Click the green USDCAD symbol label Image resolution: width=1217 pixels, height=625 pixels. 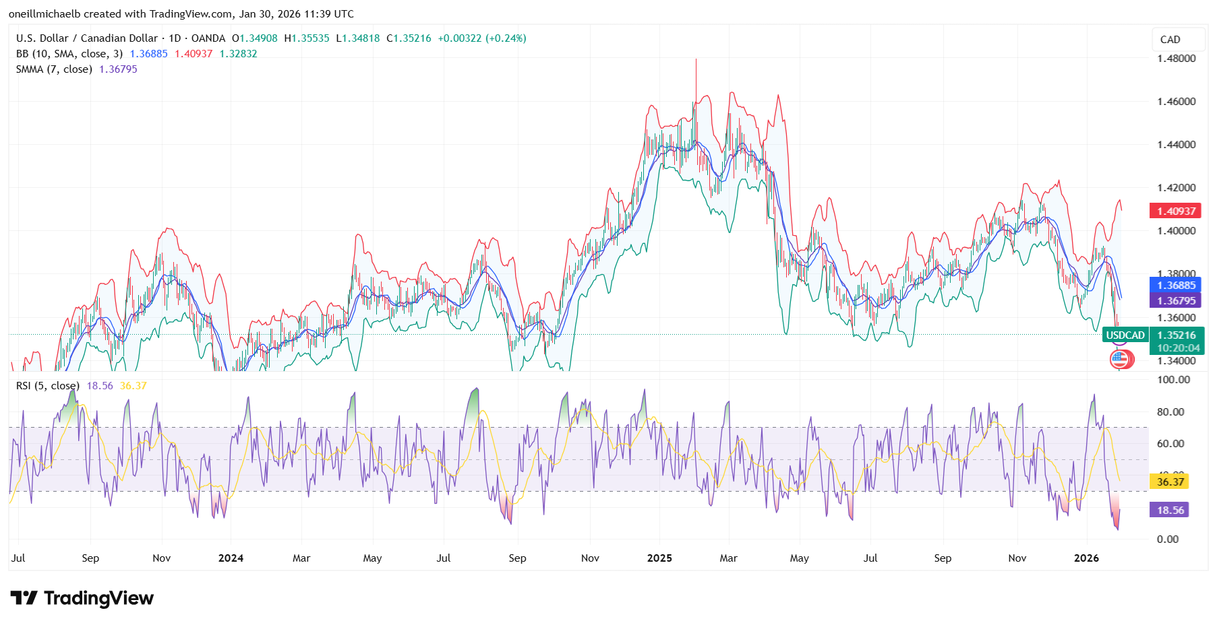coord(1125,335)
